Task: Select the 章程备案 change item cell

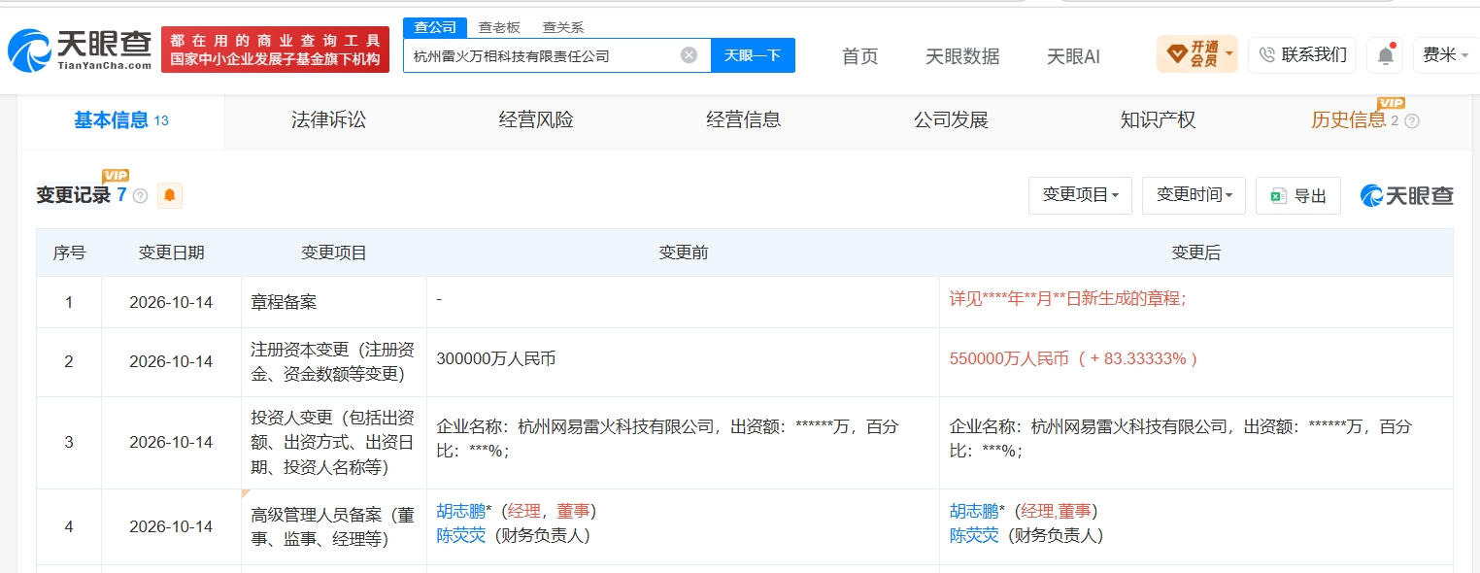Action: tap(334, 302)
